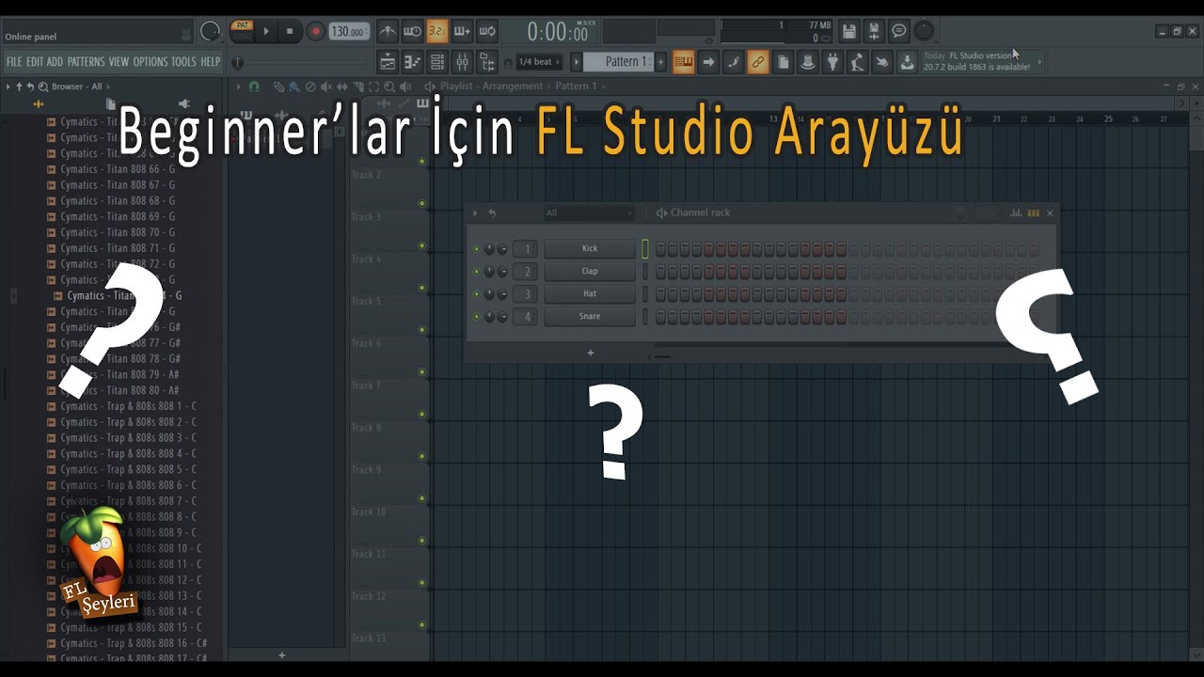Select the Snare channel button
The image size is (1204, 677).
coord(590,317)
